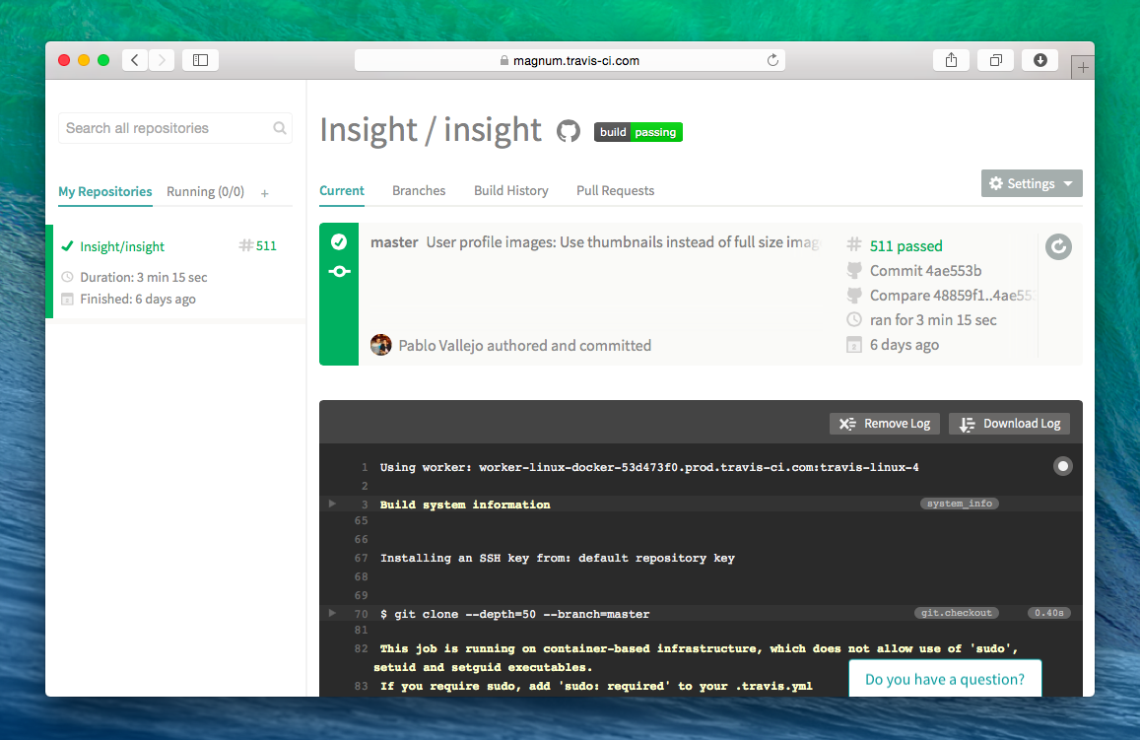The width and height of the screenshot is (1140, 740).
Task: Click the magnum.travis-ci.com address bar
Action: click(570, 60)
